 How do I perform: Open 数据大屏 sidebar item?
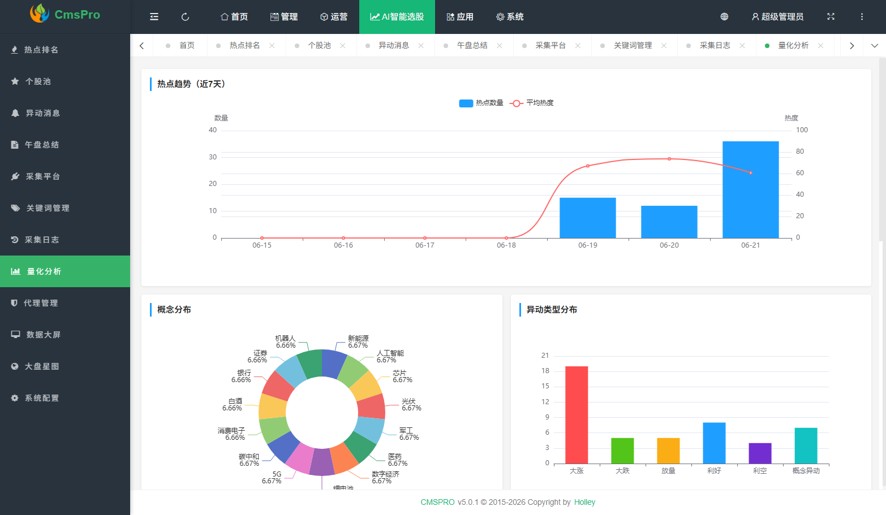65,335
